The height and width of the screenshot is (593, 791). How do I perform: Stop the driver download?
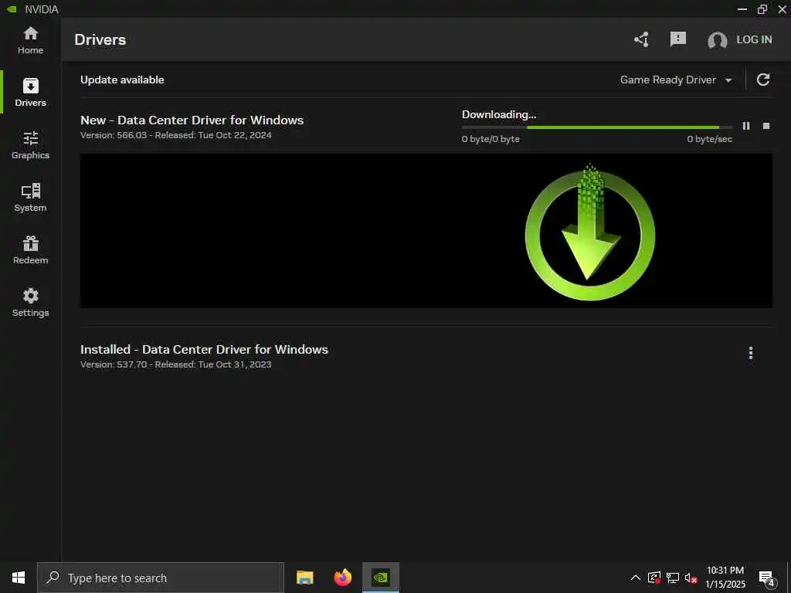coord(766,126)
